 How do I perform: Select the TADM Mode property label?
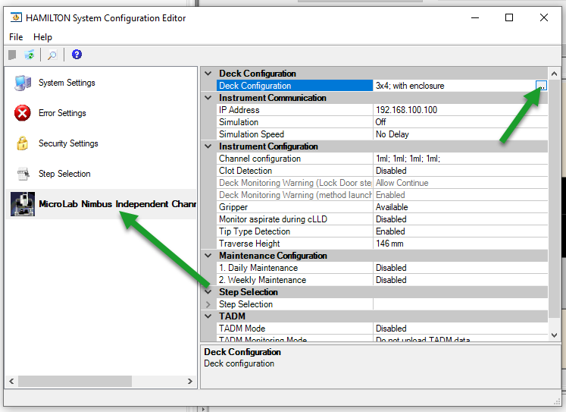(242, 329)
